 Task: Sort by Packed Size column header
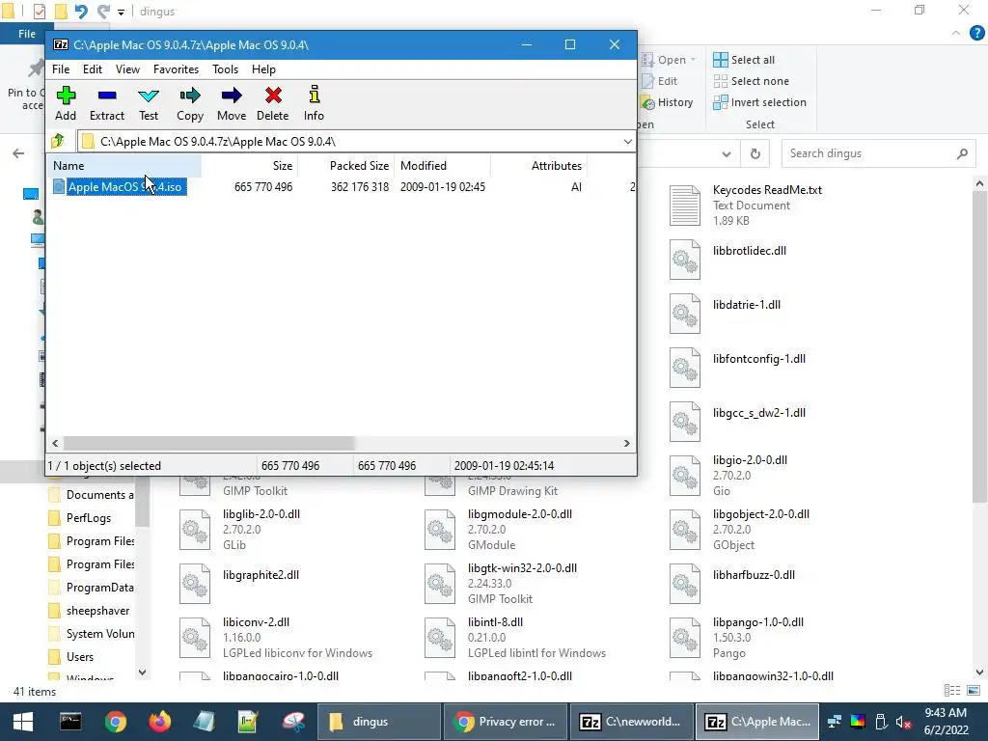pyautogui.click(x=346, y=166)
